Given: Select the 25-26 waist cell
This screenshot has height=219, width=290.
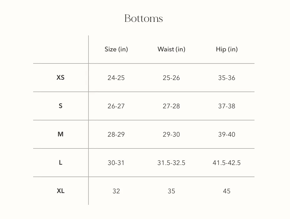Looking at the screenshot, I should pos(171,78).
